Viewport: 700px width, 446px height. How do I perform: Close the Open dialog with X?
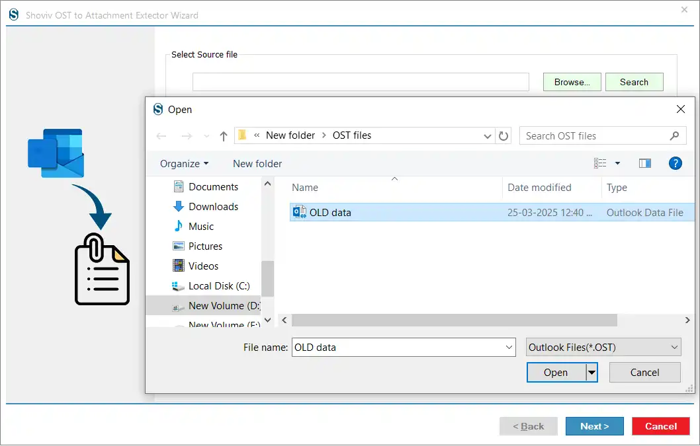pos(680,109)
